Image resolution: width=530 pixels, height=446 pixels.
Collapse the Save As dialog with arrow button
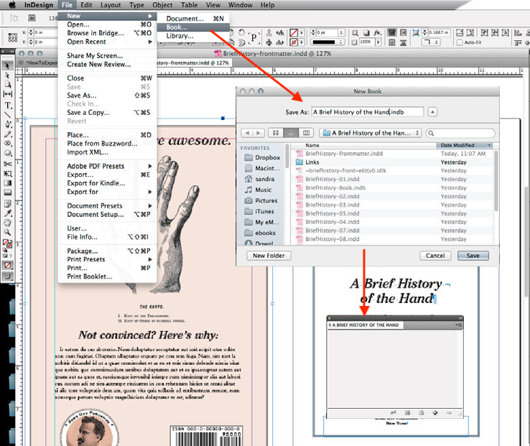tap(432, 111)
